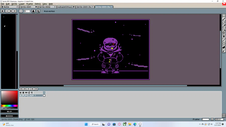Select the Paint Bucket tool
This screenshot has width=226, height=127.
coord(224,36)
